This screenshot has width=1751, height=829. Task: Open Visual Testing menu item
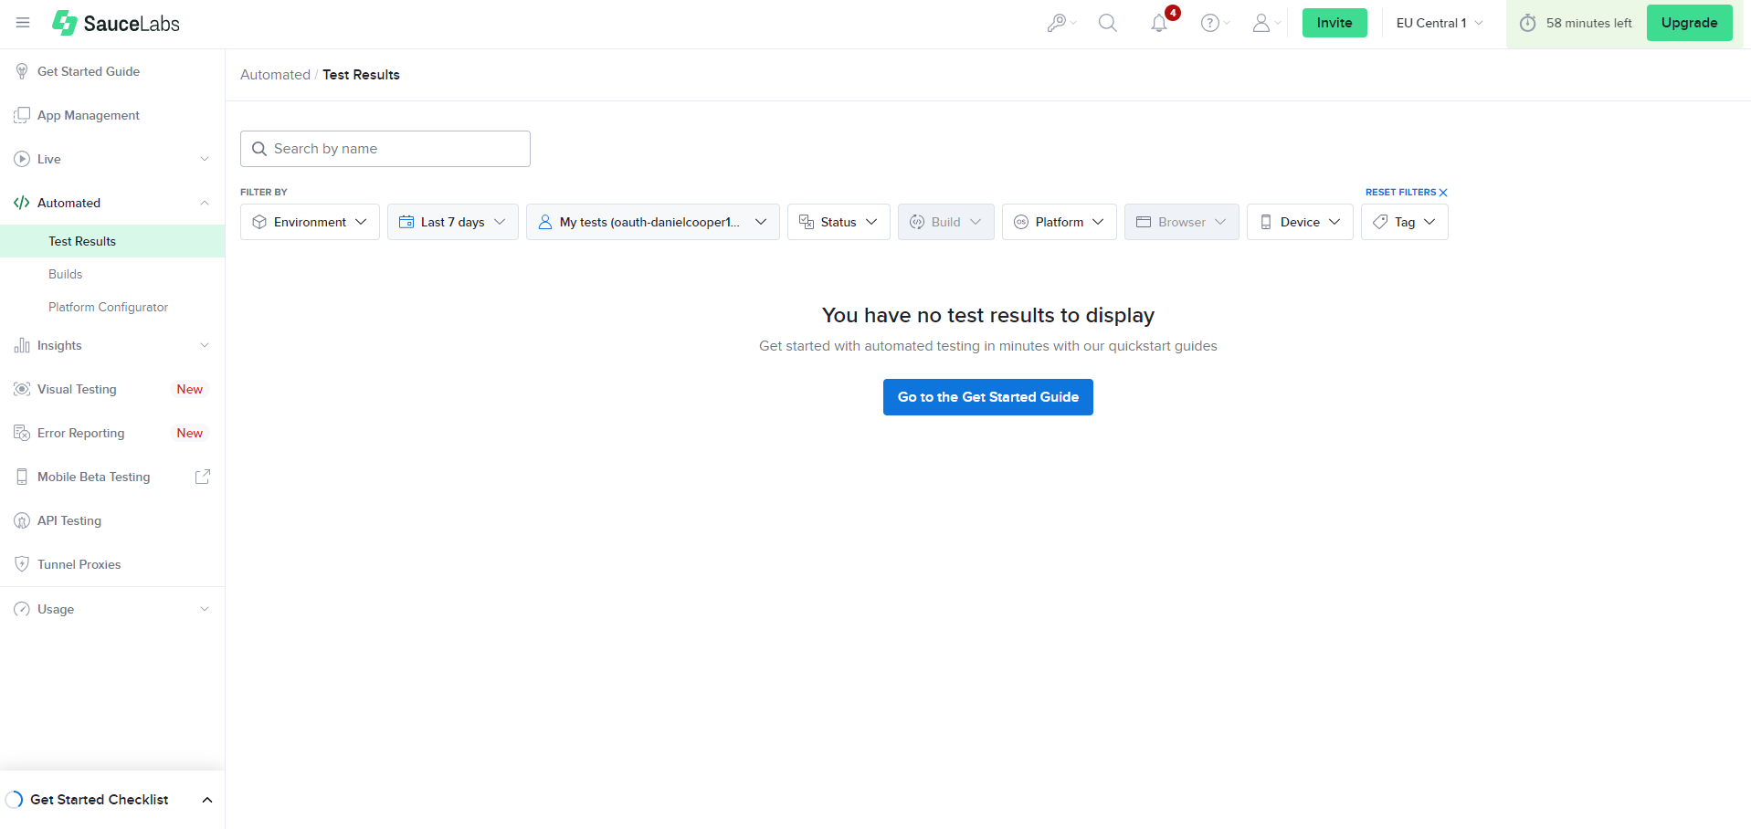coord(112,389)
